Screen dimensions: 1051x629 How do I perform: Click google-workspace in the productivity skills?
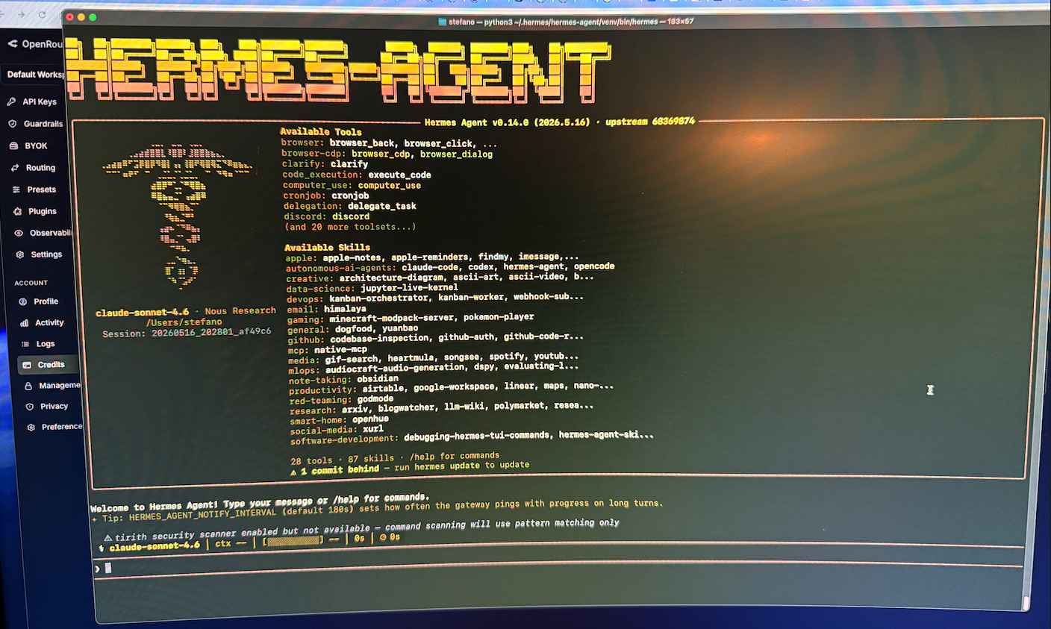coord(455,387)
